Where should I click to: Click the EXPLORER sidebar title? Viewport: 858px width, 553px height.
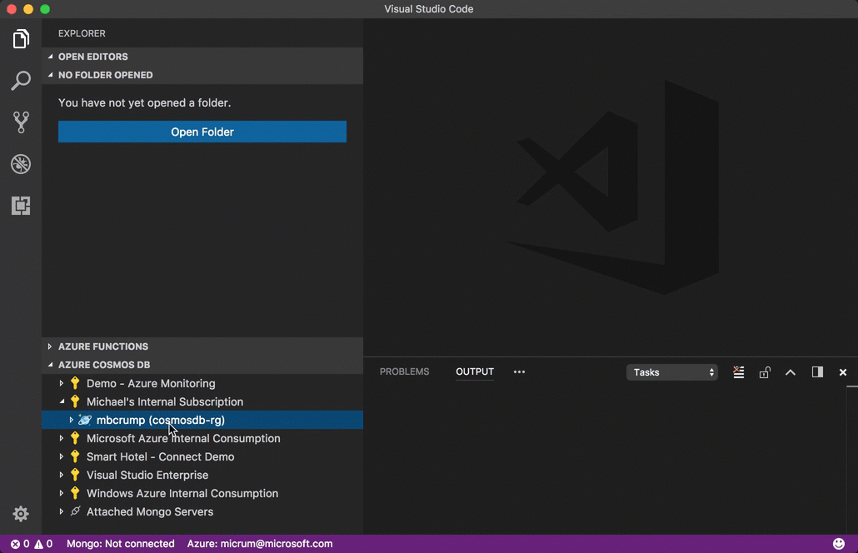pyautogui.click(x=82, y=33)
